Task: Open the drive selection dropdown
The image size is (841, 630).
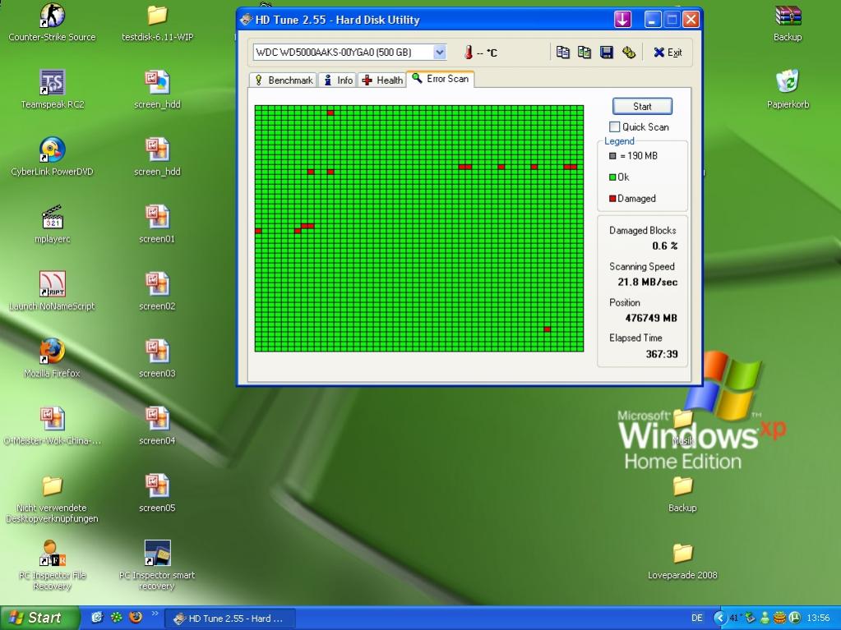Action: tap(439, 52)
